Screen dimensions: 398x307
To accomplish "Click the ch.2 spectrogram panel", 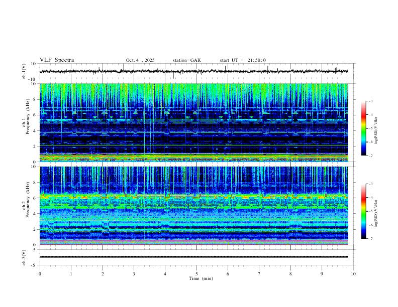I will (194, 206).
